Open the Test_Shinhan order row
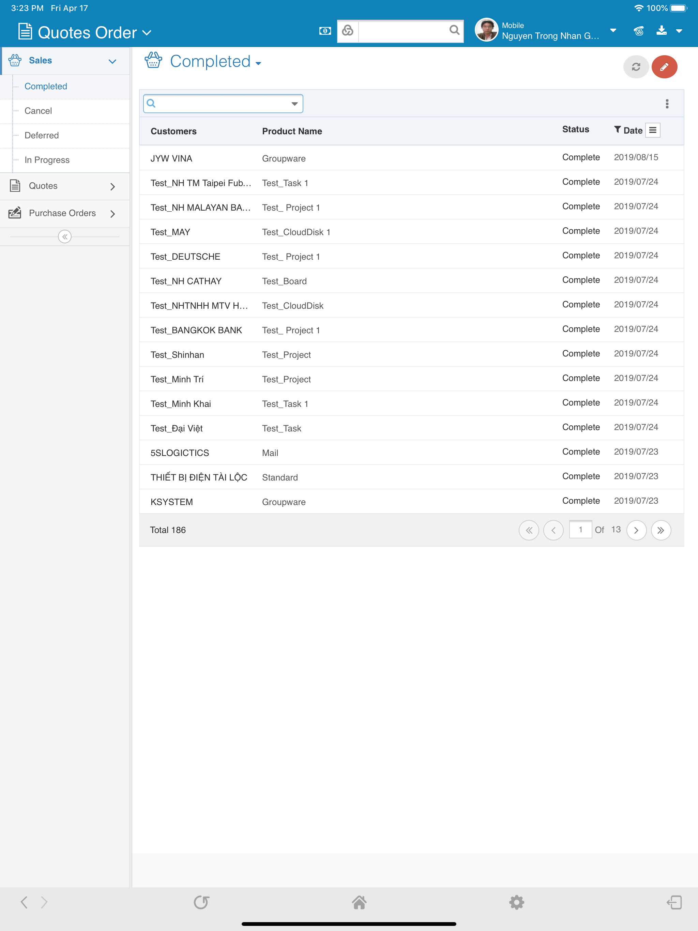Screen dimensions: 698x931 411,354
